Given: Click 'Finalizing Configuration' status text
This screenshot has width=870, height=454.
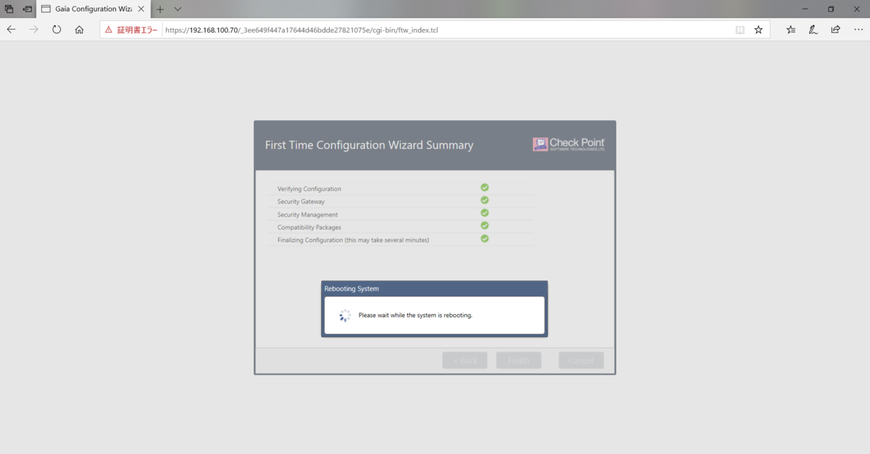Looking at the screenshot, I should coord(353,240).
